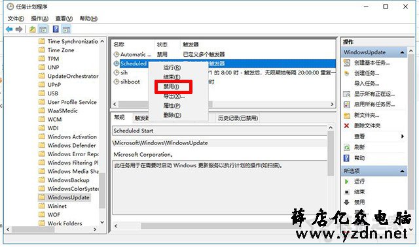Select the User Profile Service folder
The image size is (419, 247).
point(67,102)
